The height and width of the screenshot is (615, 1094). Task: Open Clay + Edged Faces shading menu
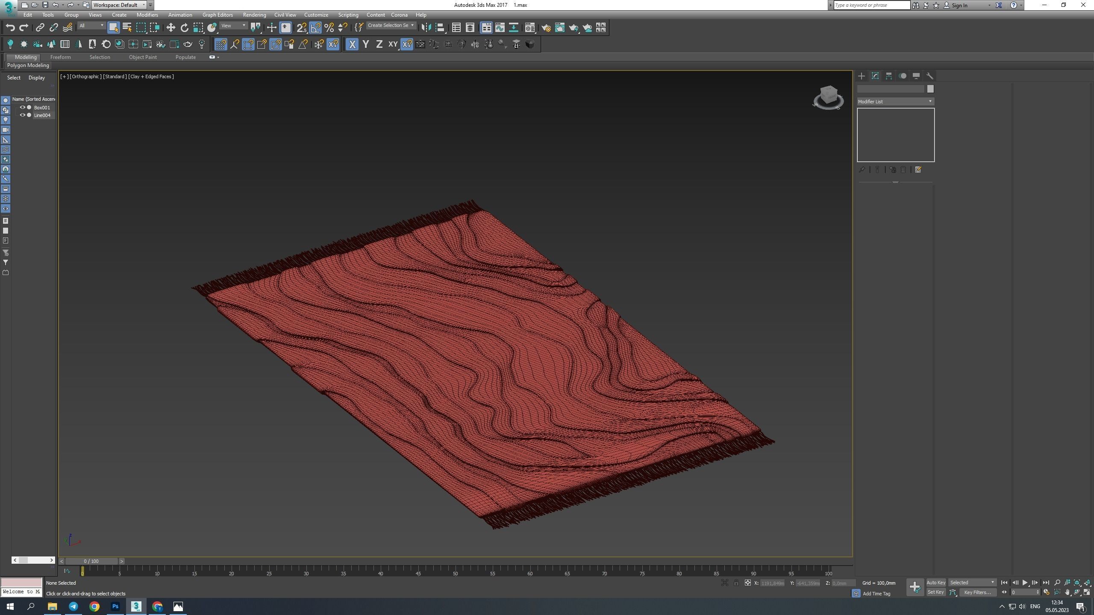pyautogui.click(x=151, y=76)
